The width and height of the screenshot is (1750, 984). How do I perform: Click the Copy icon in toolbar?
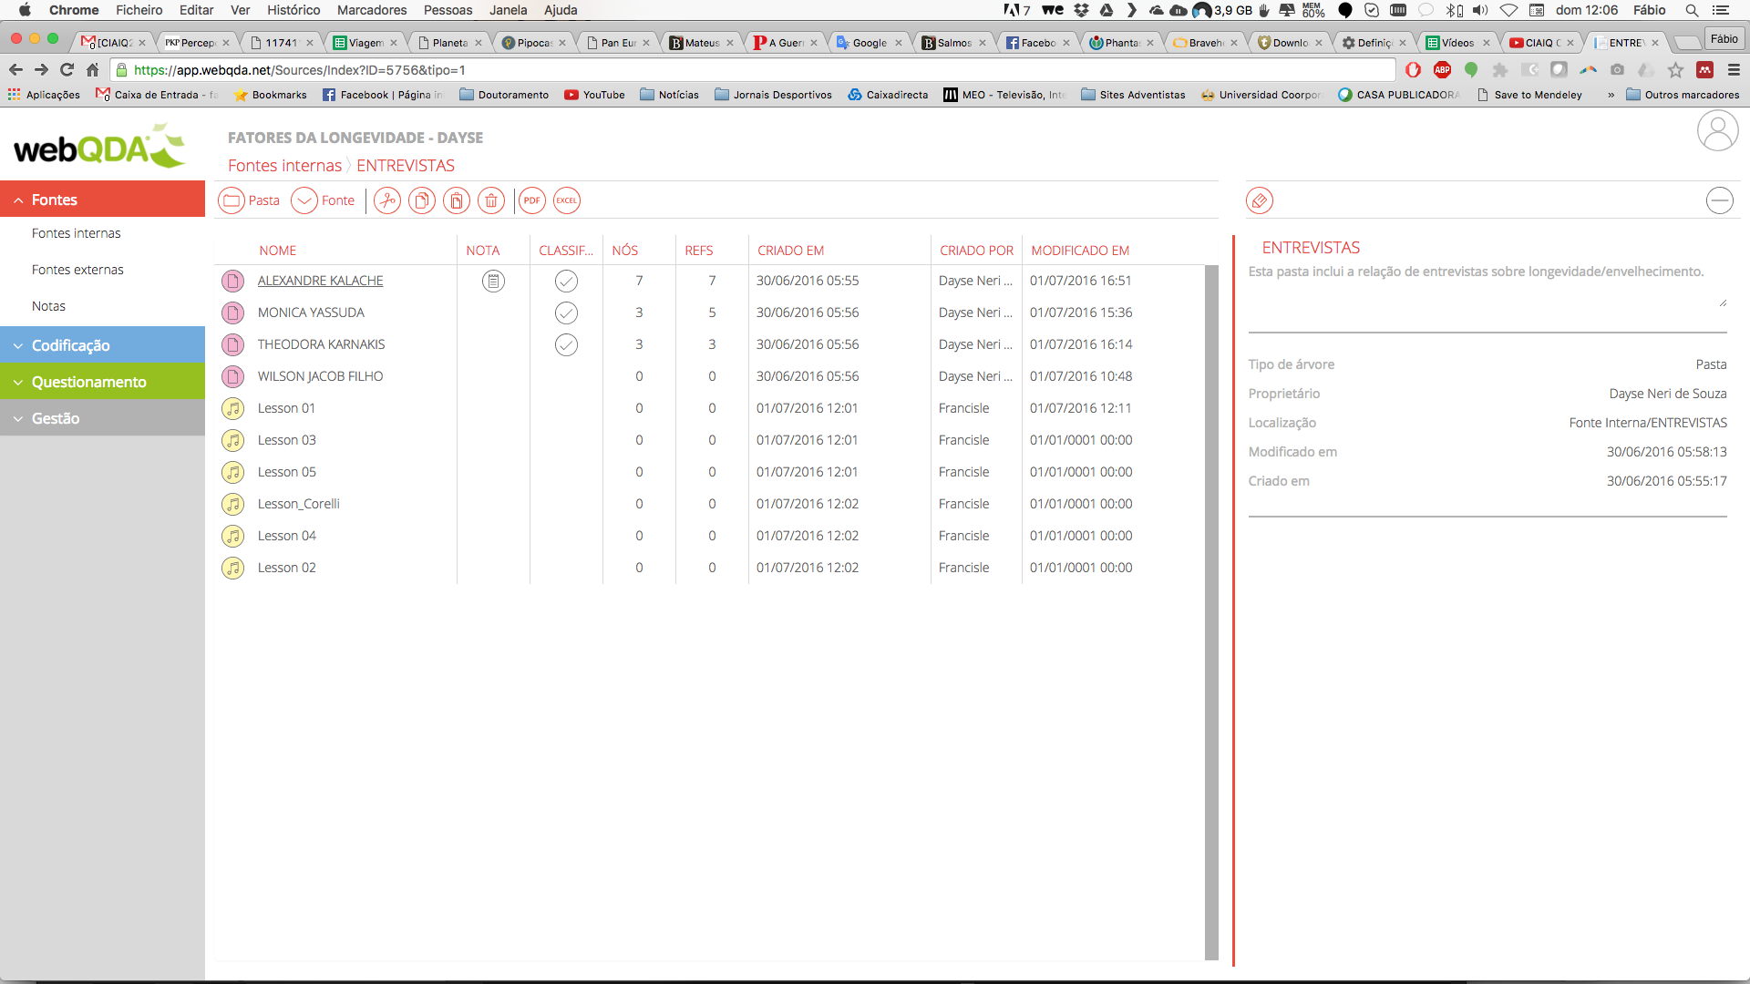tap(422, 200)
